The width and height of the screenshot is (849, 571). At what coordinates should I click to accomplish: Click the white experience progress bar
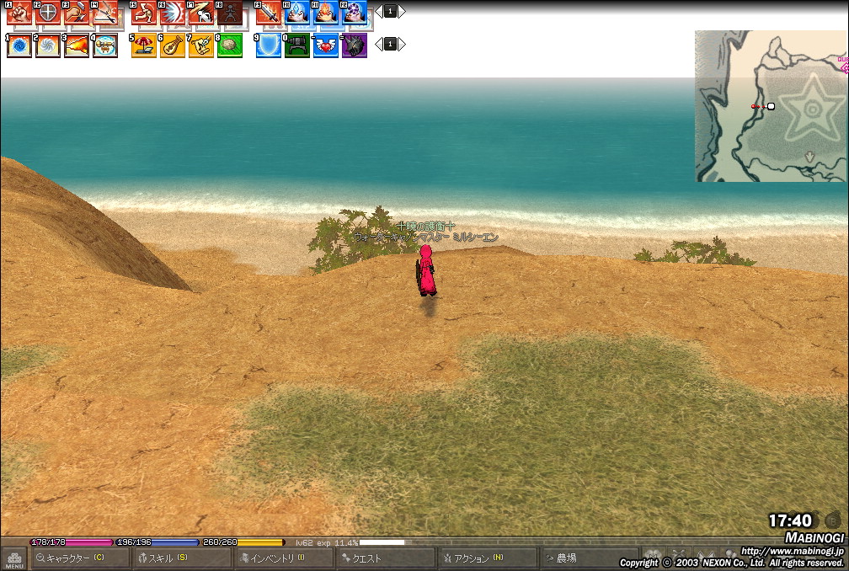coord(382,542)
